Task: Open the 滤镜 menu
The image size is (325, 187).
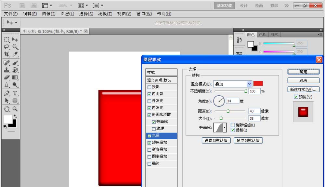Action: tap(105, 14)
